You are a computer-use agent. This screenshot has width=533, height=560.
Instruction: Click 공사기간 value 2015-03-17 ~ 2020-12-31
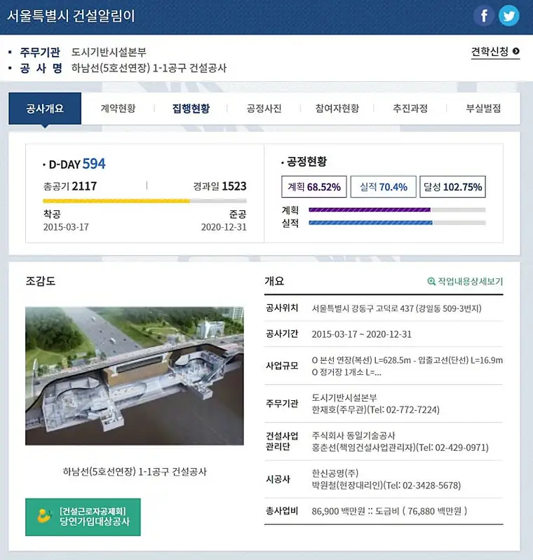[x=361, y=334]
